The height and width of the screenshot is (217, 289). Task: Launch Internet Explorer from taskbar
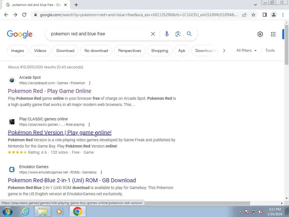coord(25,211)
